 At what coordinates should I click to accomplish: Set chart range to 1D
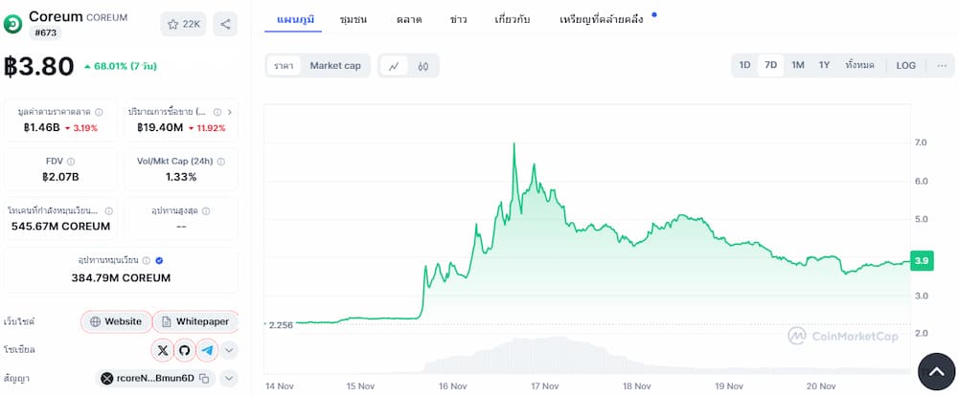[x=744, y=65]
